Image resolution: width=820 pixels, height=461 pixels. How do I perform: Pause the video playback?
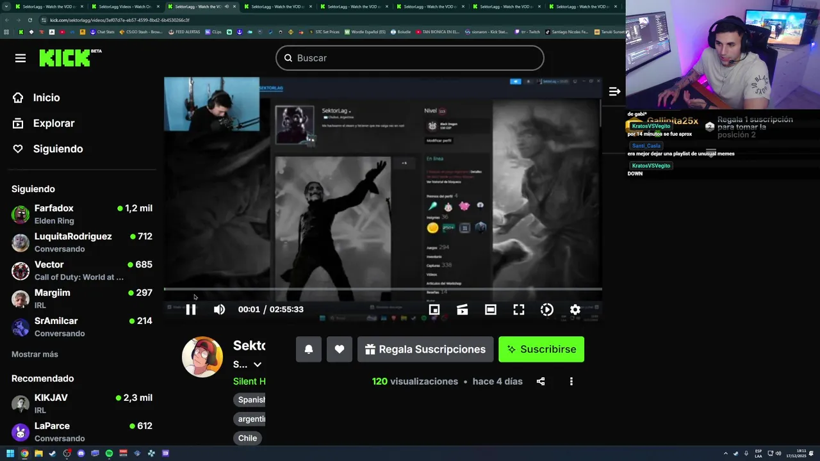(191, 309)
